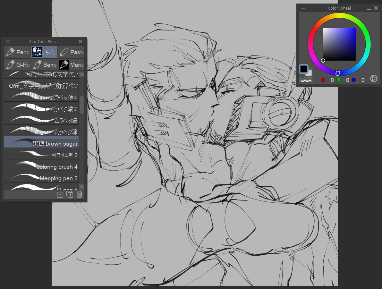
Task: Toggle the transparent color checkered swatch
Action: click(306, 81)
